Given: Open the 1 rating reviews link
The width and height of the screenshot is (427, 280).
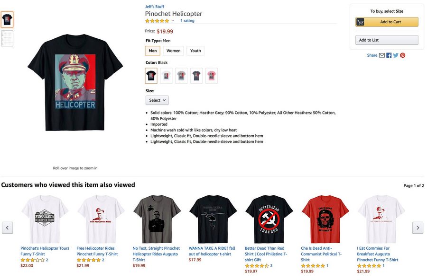Looking at the screenshot, I should point(187,21).
